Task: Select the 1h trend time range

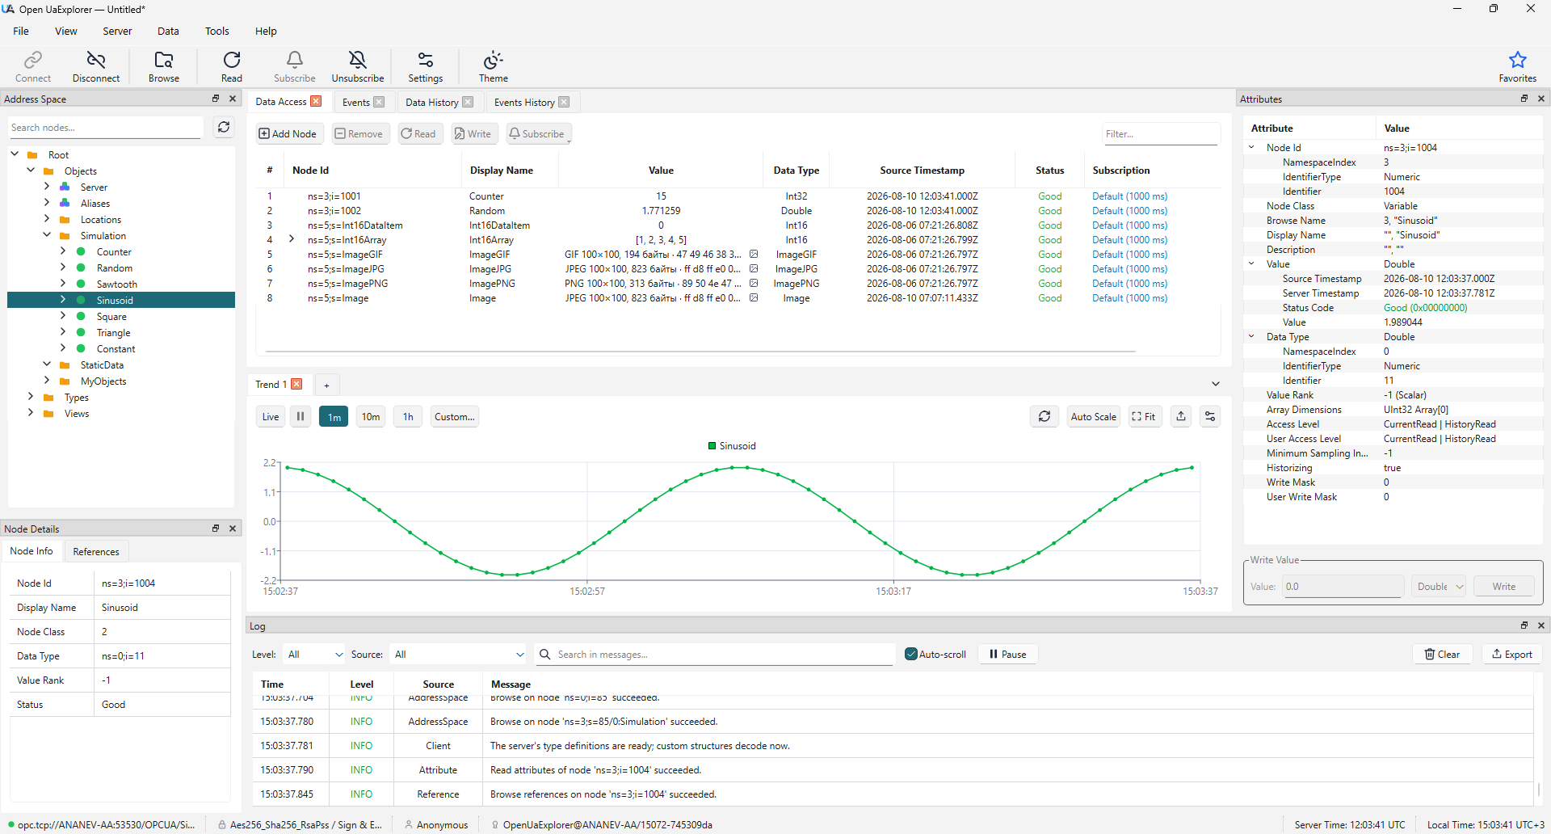Action: [x=408, y=417]
